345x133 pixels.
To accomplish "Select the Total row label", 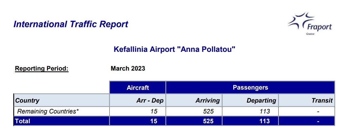I will [x=23, y=121].
